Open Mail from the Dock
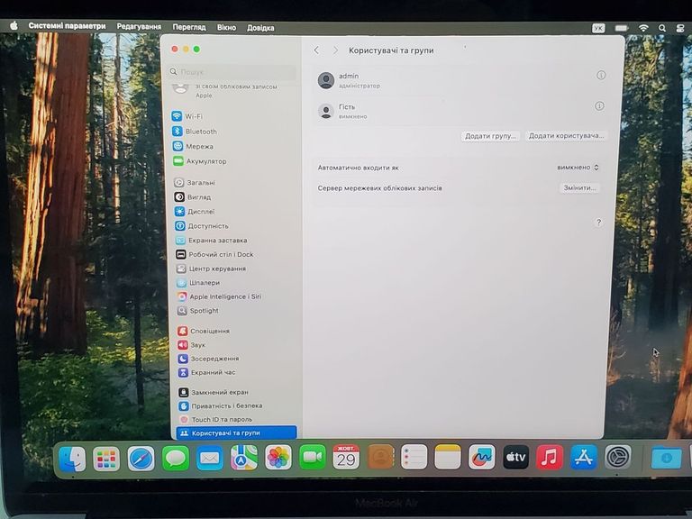Image resolution: width=692 pixels, height=519 pixels. pos(210,458)
